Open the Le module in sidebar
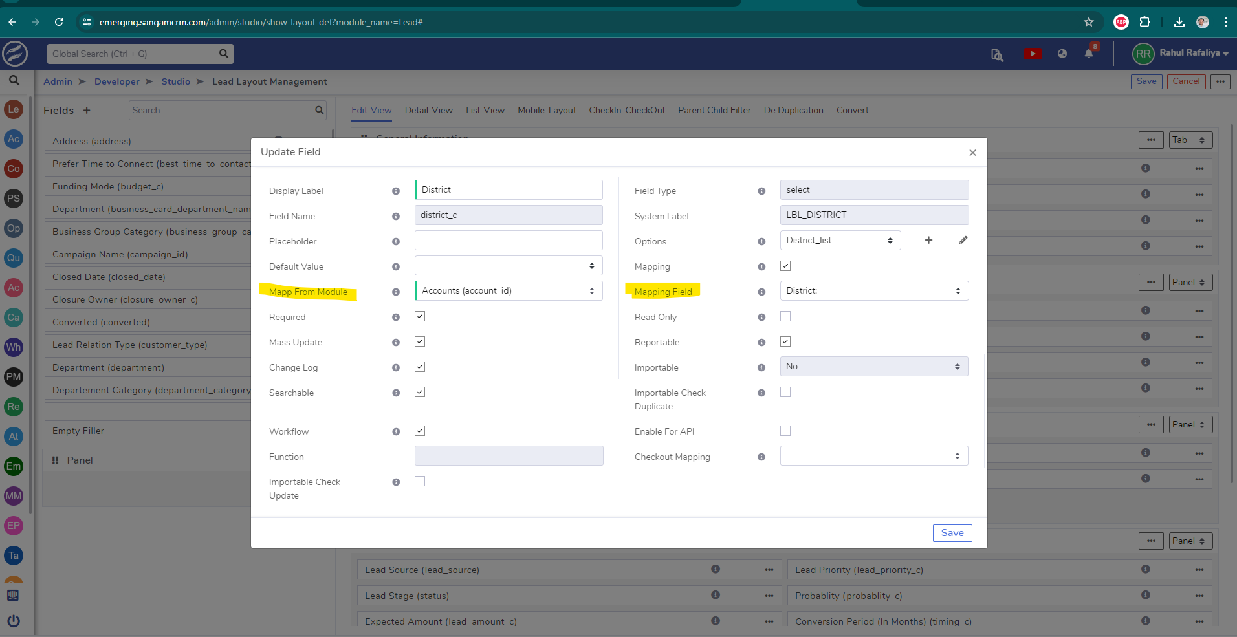The width and height of the screenshot is (1237, 637). 14,109
